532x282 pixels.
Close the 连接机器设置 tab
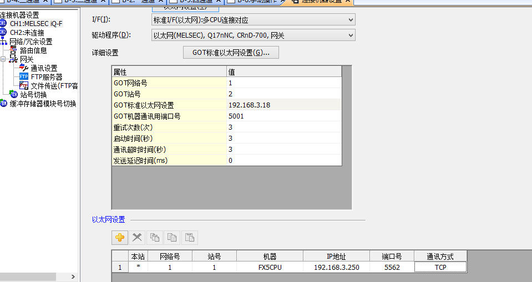348,2
